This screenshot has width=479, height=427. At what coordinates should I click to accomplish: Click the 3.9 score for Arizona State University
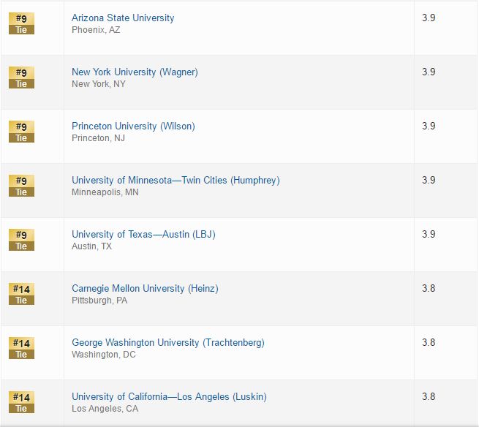pos(429,18)
